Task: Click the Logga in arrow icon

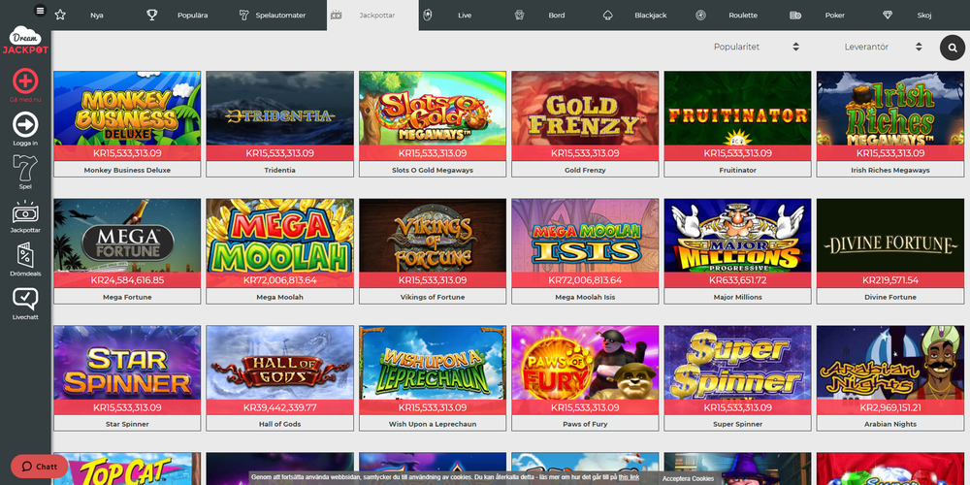Action: [x=25, y=124]
